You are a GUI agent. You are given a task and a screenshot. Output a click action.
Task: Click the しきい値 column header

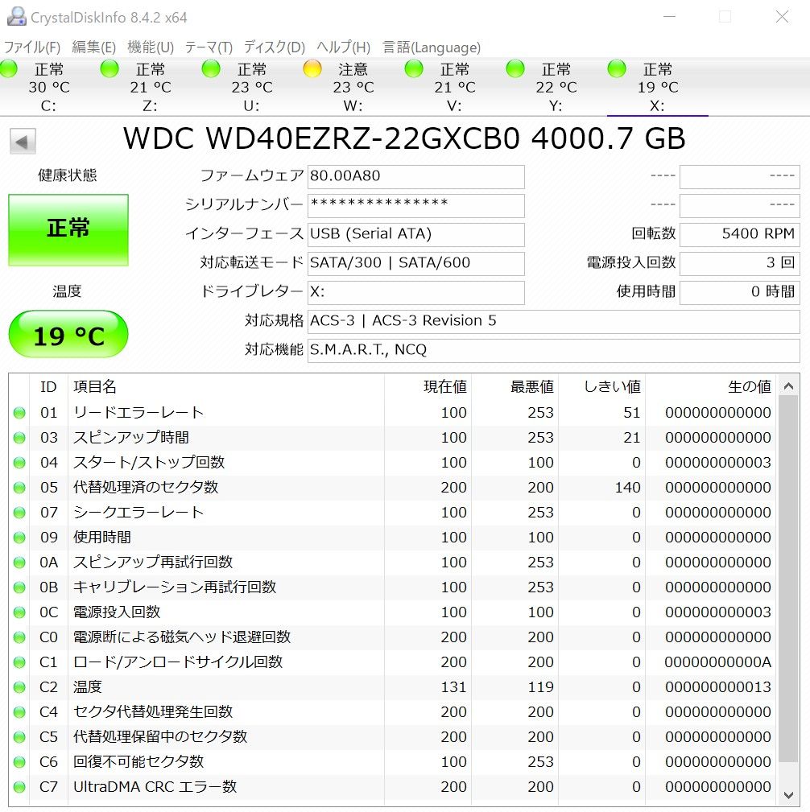point(602,387)
